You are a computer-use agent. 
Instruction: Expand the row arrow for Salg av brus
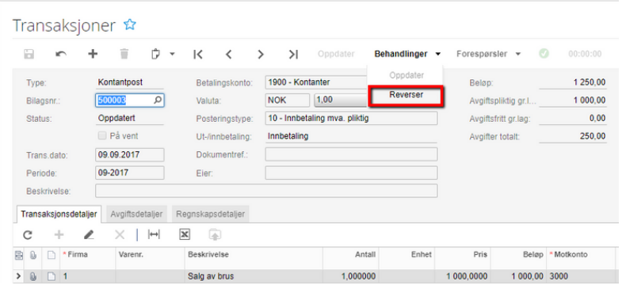tap(18, 276)
